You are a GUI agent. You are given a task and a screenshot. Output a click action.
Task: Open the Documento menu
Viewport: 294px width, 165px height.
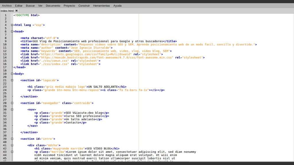coord(53,6)
